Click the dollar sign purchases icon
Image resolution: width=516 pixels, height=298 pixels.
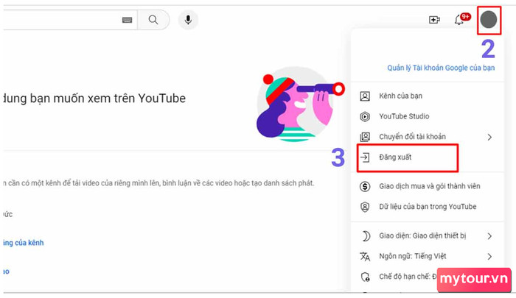coord(365,187)
